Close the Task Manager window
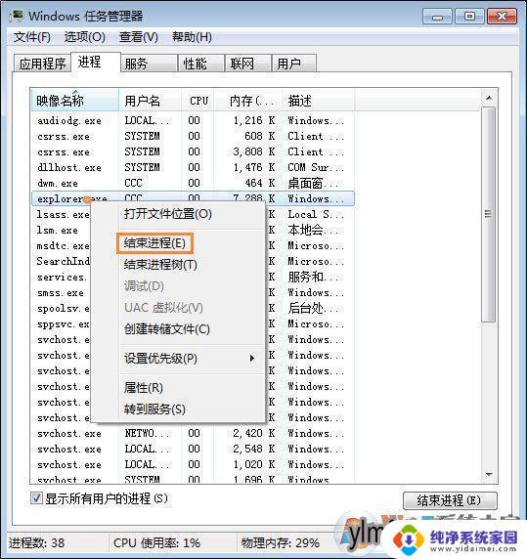Screen dimensions: 527x559 click(x=502, y=17)
